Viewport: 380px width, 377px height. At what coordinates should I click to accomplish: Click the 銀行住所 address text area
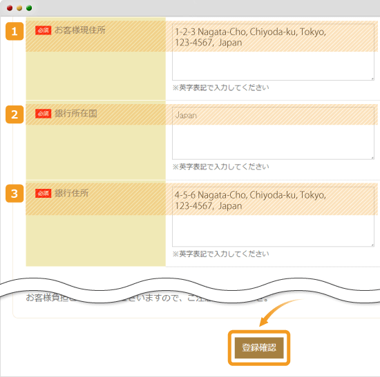click(x=273, y=216)
